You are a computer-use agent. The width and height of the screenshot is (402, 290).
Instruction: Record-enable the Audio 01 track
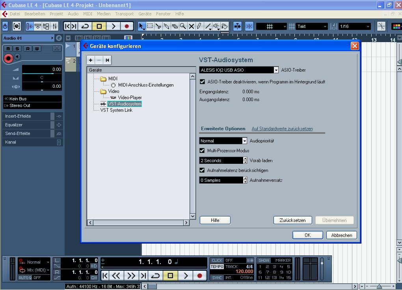8,58
